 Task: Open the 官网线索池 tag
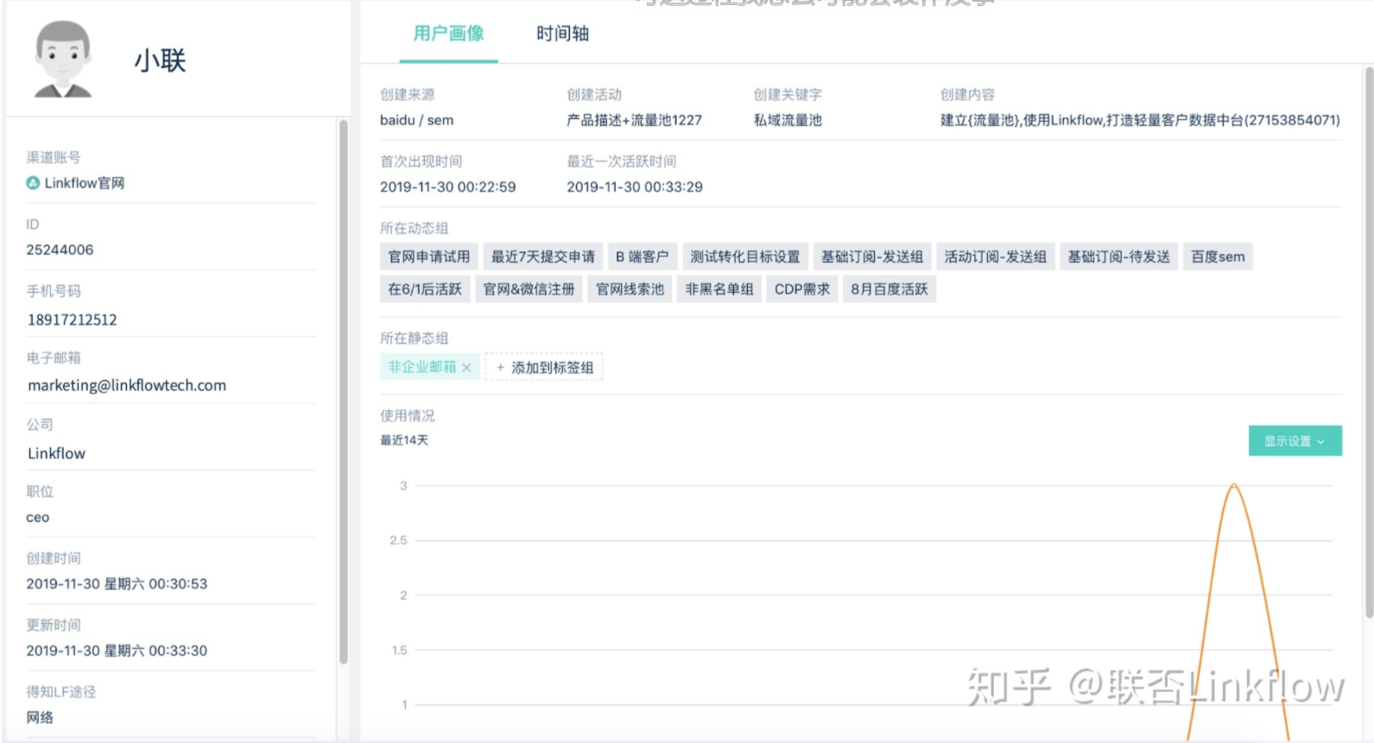coord(630,289)
